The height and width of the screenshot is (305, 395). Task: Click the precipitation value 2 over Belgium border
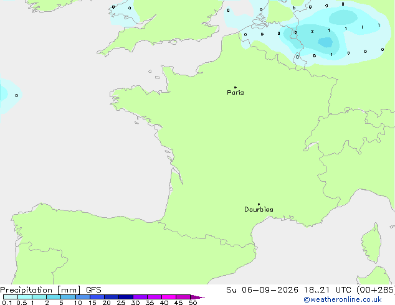point(295,33)
